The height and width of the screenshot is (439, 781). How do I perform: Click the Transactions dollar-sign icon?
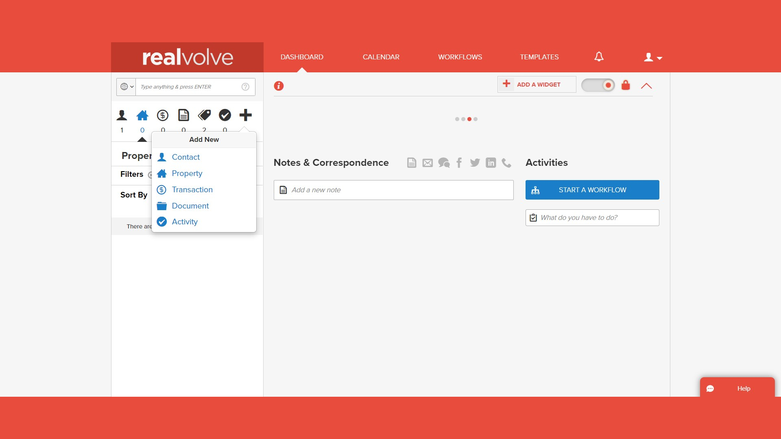(x=163, y=115)
